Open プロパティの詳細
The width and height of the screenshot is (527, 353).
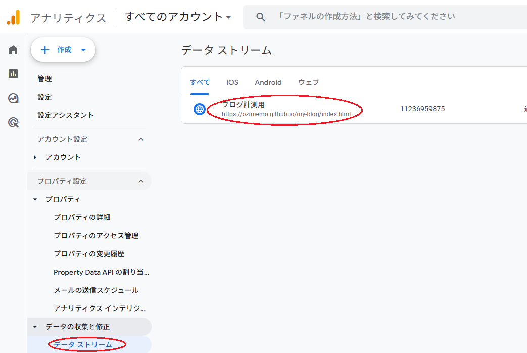(x=82, y=217)
